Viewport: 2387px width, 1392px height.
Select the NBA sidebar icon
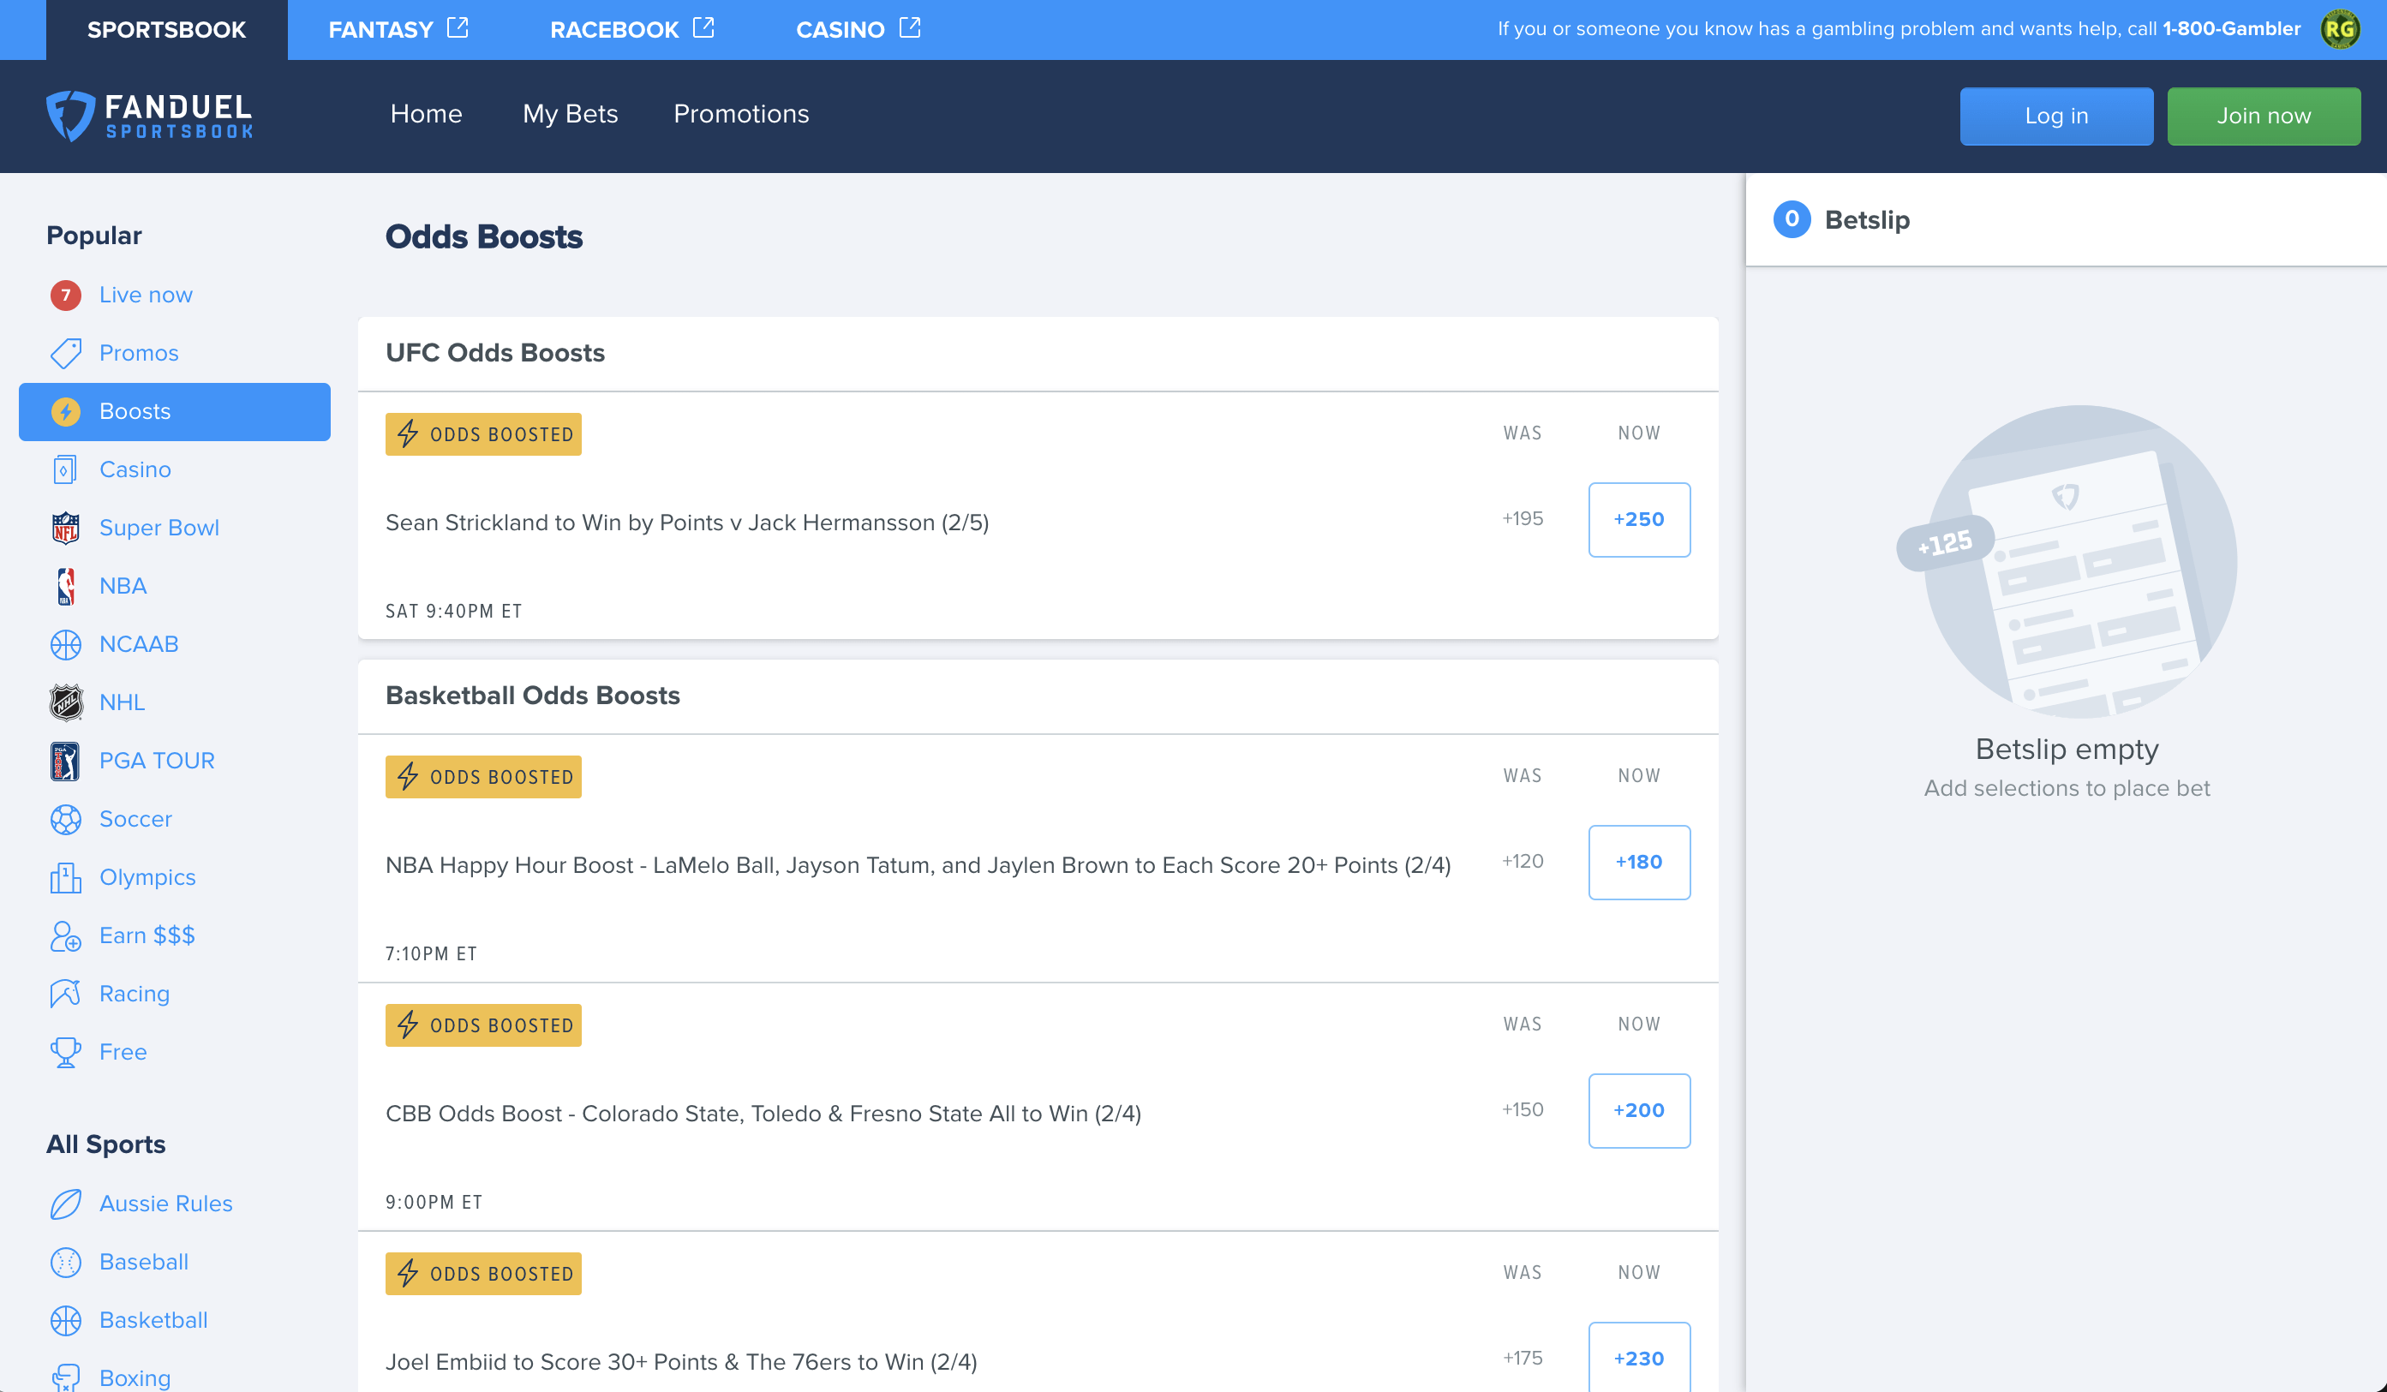click(x=64, y=585)
